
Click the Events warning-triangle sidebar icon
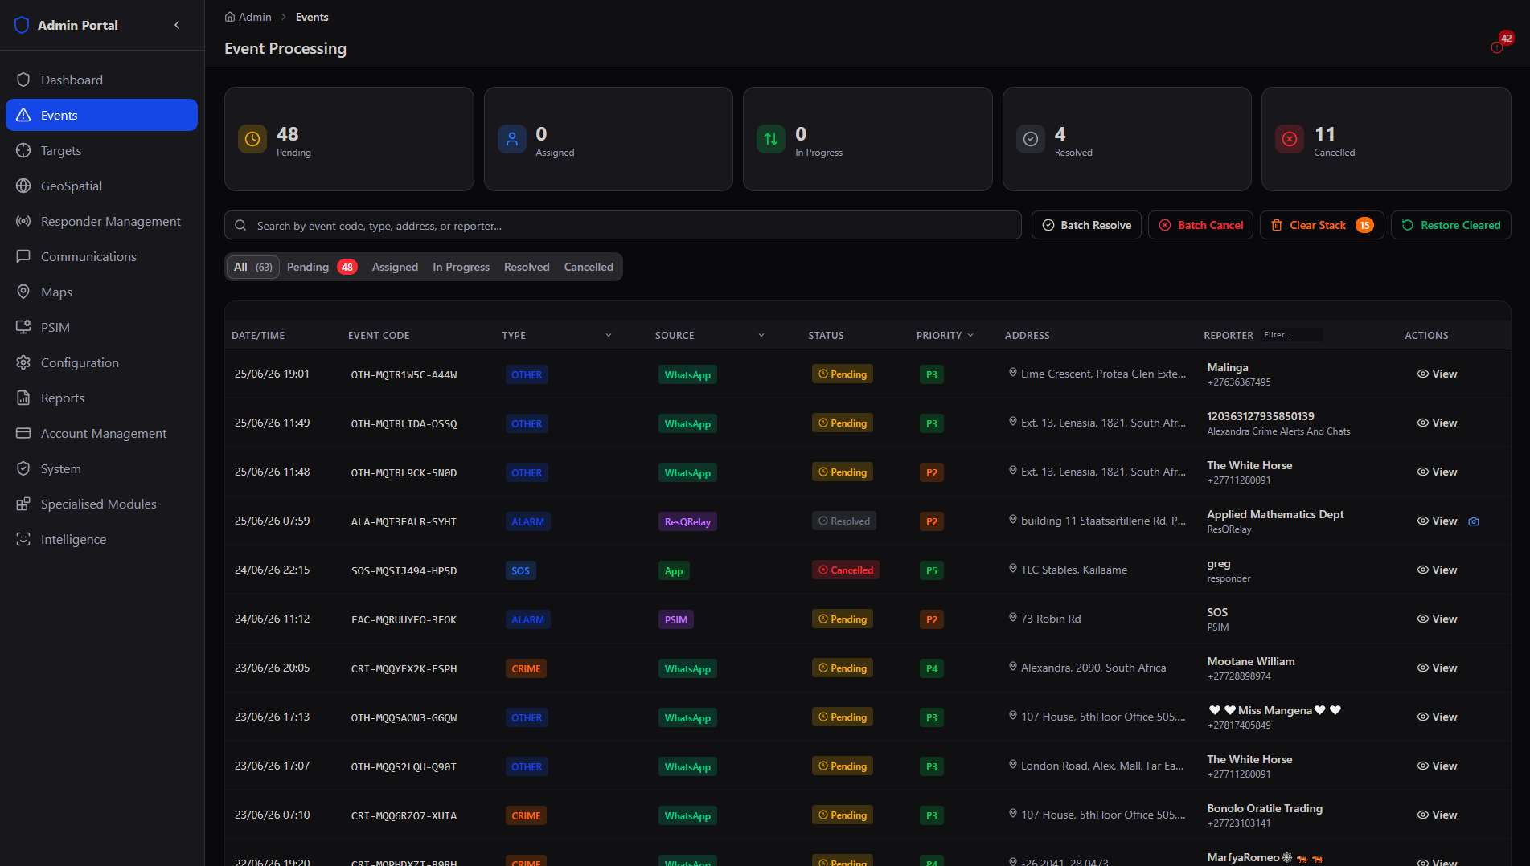point(23,115)
